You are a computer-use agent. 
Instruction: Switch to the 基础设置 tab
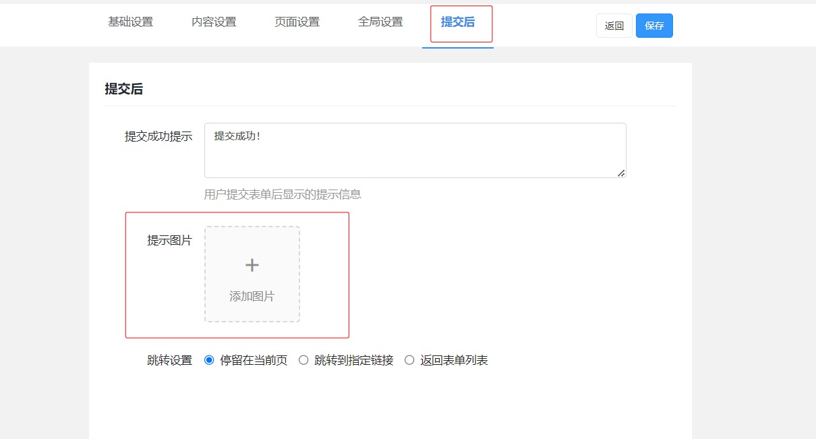(130, 22)
